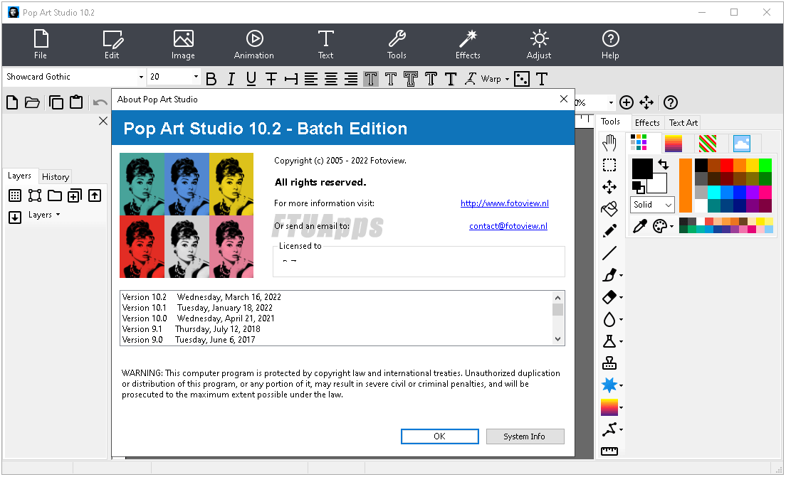
Task: Click the fit-to-screen arrows icon
Action: pyautogui.click(x=646, y=102)
